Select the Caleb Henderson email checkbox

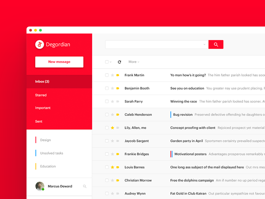tap(107, 115)
